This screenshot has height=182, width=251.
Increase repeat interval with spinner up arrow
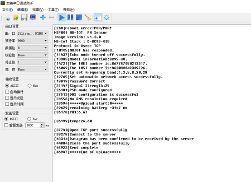point(42,124)
